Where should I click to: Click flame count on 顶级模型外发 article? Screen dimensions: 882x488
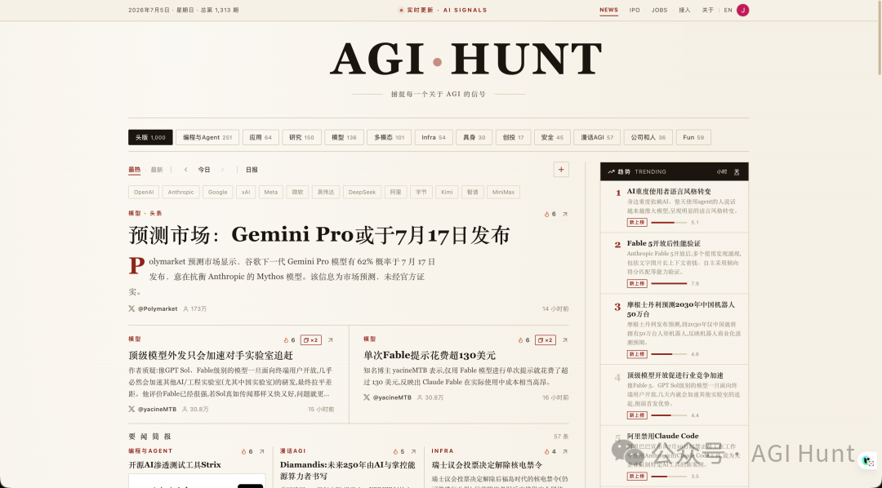pos(289,340)
